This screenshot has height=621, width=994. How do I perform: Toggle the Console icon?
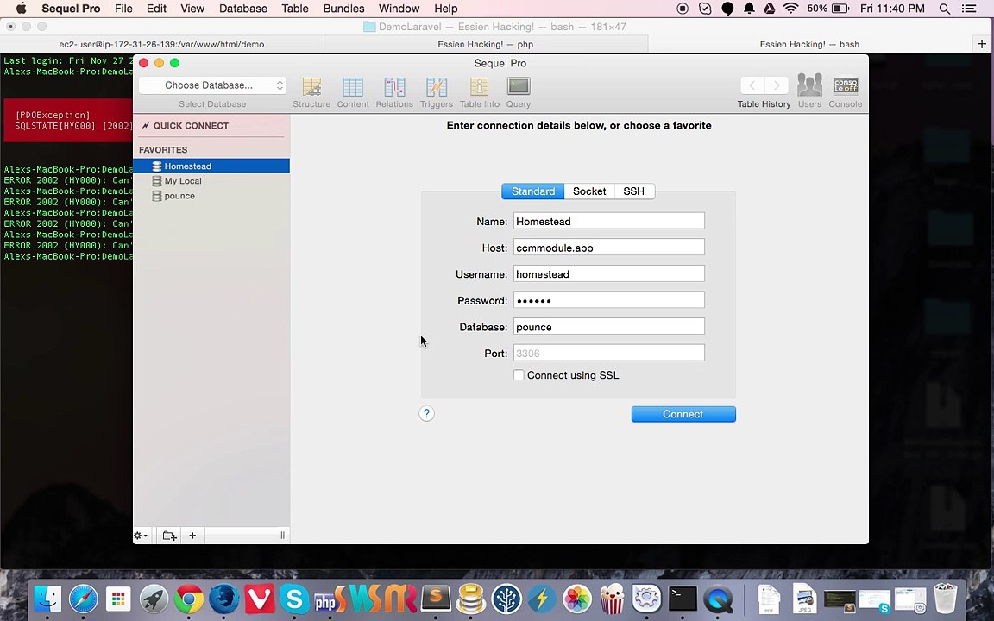point(845,92)
